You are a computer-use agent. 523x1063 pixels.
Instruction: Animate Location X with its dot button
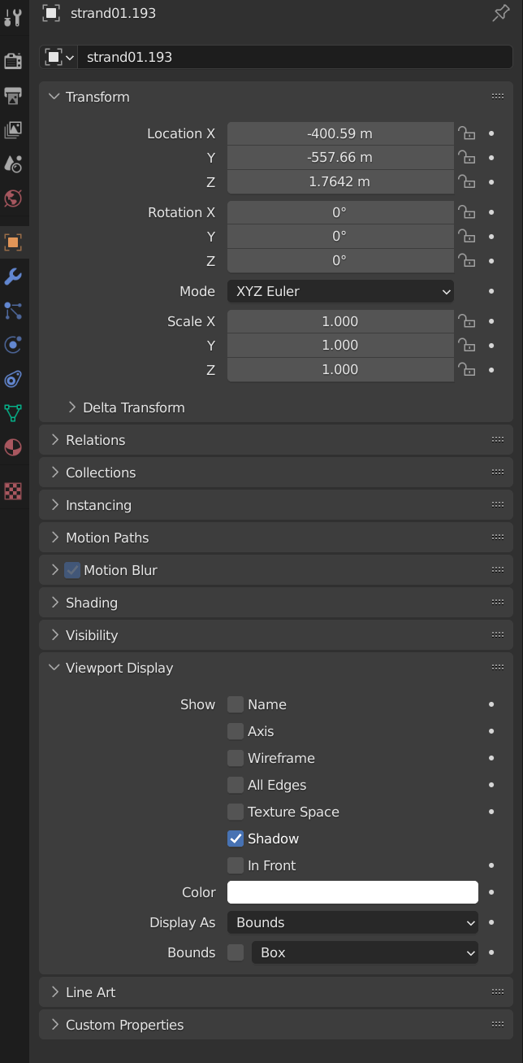pyautogui.click(x=491, y=133)
